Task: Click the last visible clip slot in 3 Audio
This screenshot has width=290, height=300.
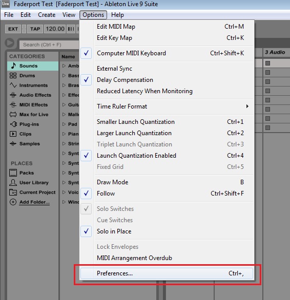Action: pos(267,127)
